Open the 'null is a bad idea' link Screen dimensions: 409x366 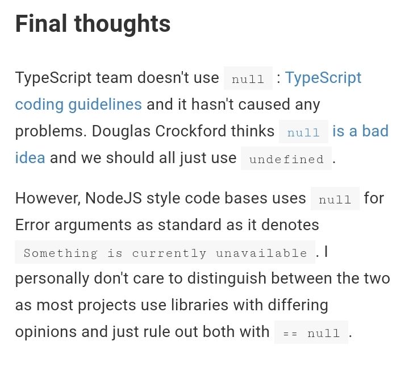(x=361, y=131)
